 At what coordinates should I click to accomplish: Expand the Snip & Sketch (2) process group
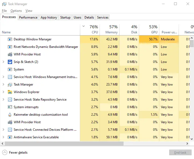pyautogui.click(x=3, y=62)
